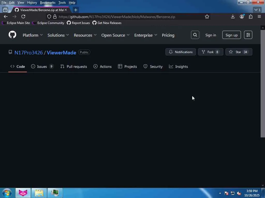Switch to the Pull requests tab
Viewport: 265px width, 198px height.
73,67
